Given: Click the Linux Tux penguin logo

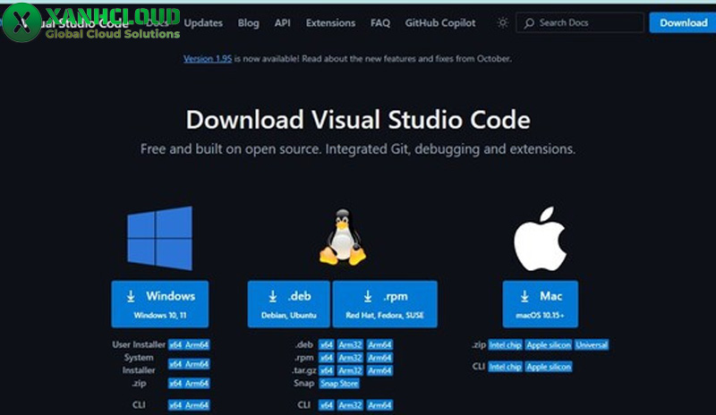Looking at the screenshot, I should pyautogui.click(x=343, y=237).
